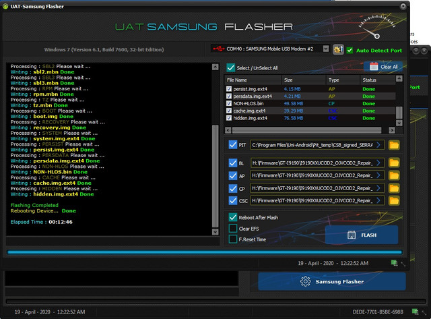Click the UAT app icon in title bar
The image size is (431, 319).
point(5,6)
